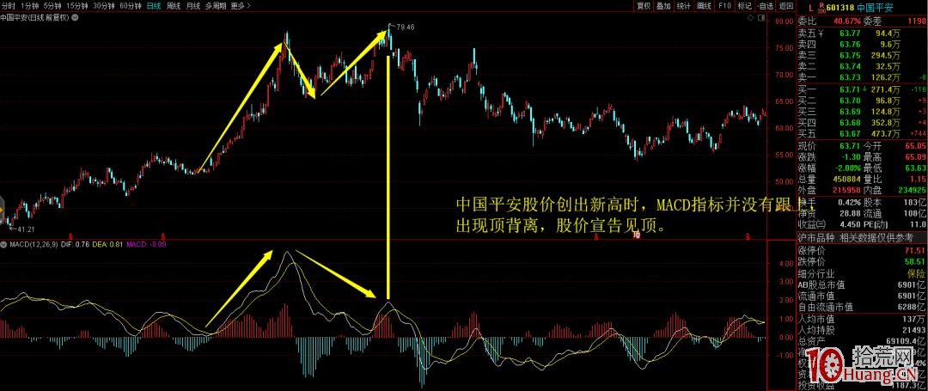Click the 买三 price 63.69
The image size is (928, 391).
coord(849,111)
